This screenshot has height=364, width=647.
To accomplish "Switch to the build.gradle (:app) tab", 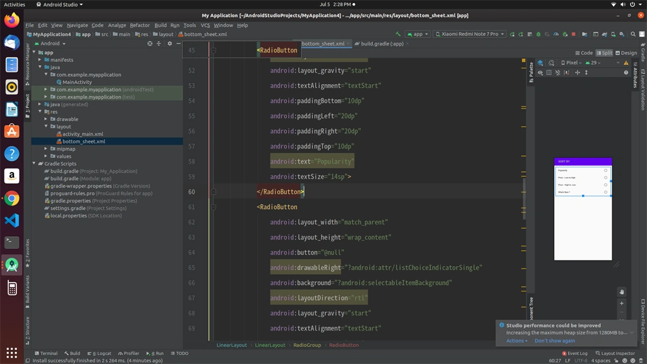I will coord(382,44).
